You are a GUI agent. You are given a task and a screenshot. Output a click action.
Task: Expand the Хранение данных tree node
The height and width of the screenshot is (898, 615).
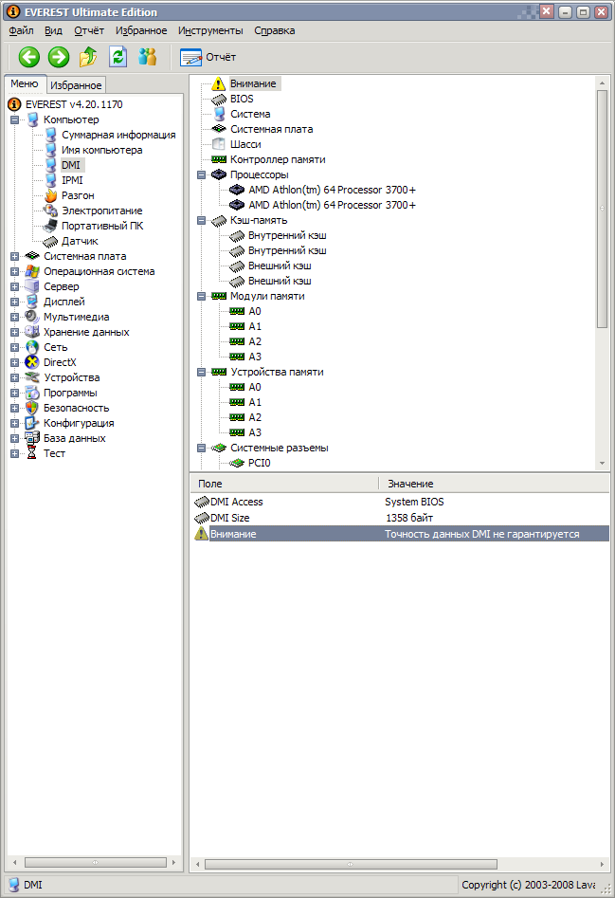pos(15,332)
